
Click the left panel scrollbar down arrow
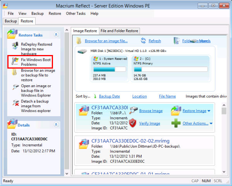pyautogui.click(x=67, y=173)
